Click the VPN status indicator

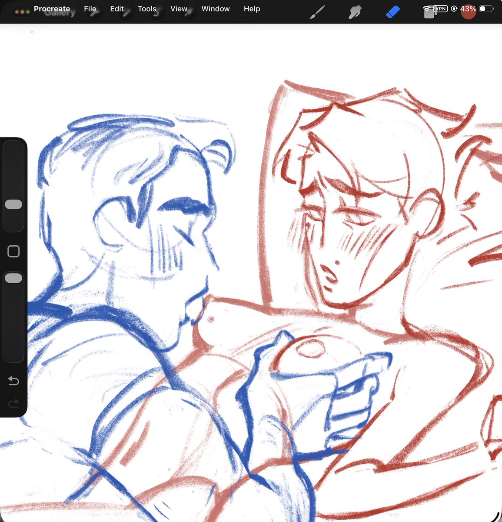pos(440,8)
